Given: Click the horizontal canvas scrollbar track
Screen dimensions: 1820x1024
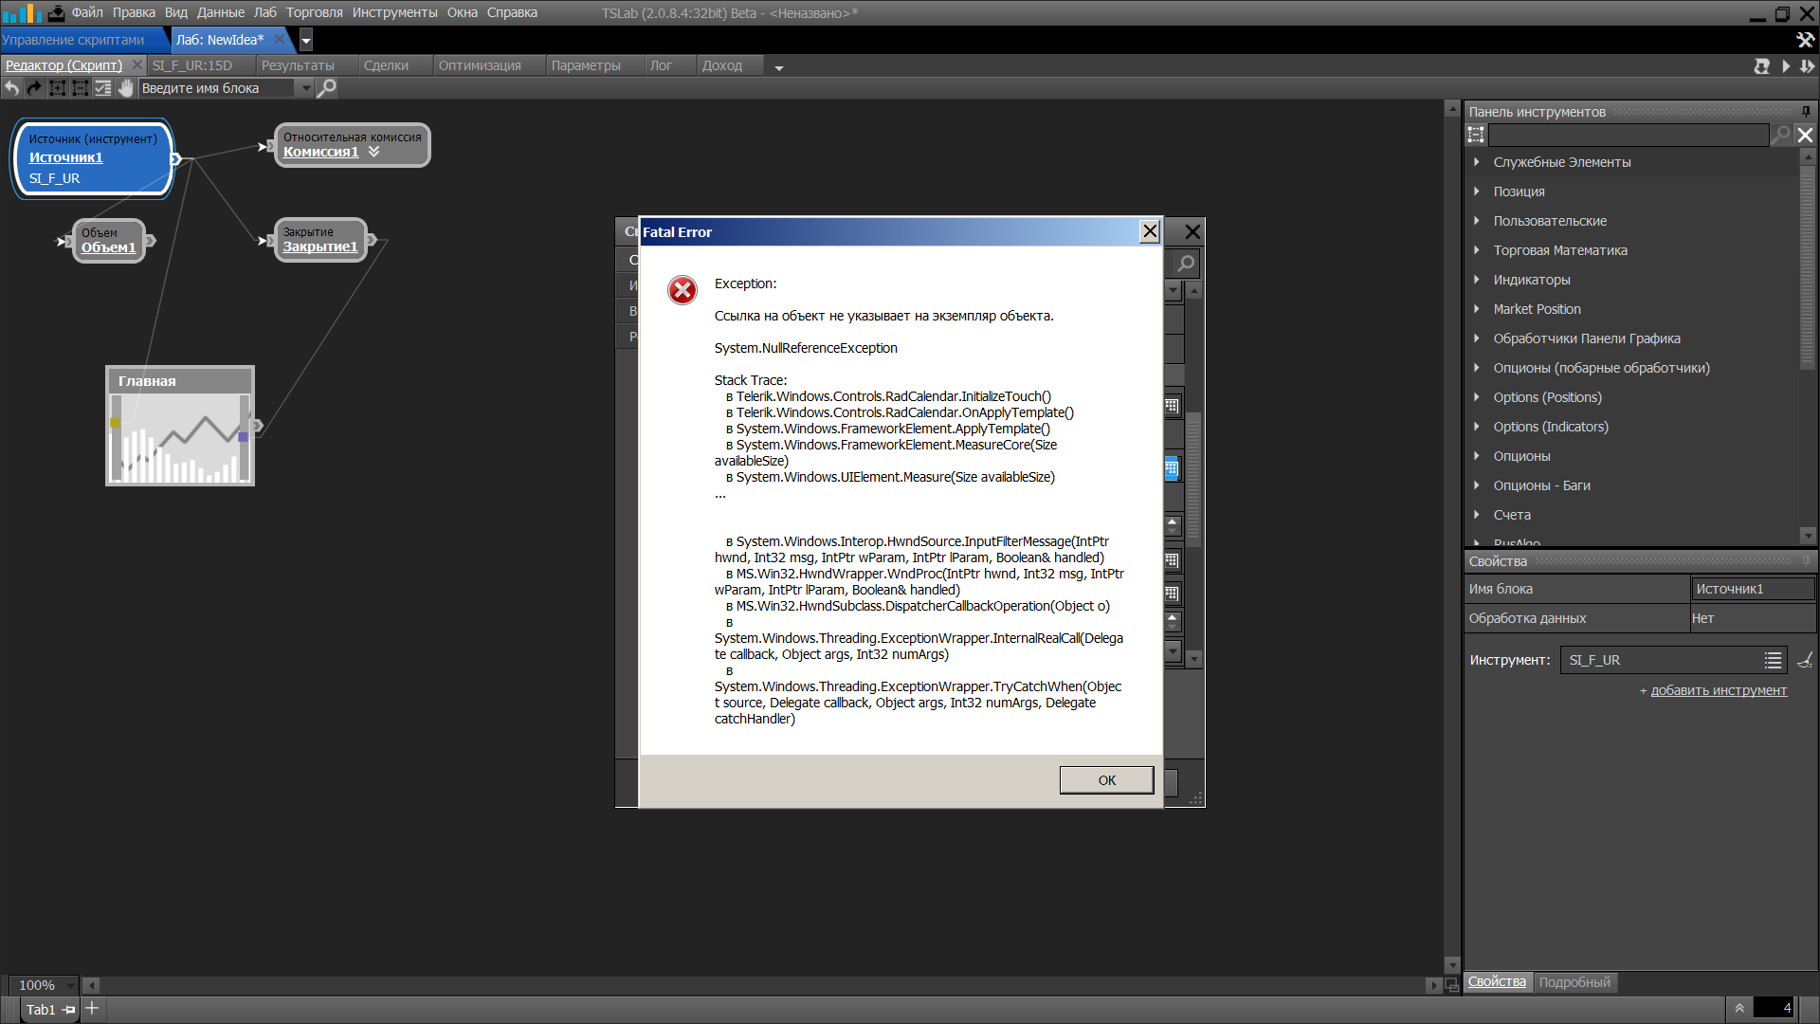Looking at the screenshot, I should coord(758,985).
